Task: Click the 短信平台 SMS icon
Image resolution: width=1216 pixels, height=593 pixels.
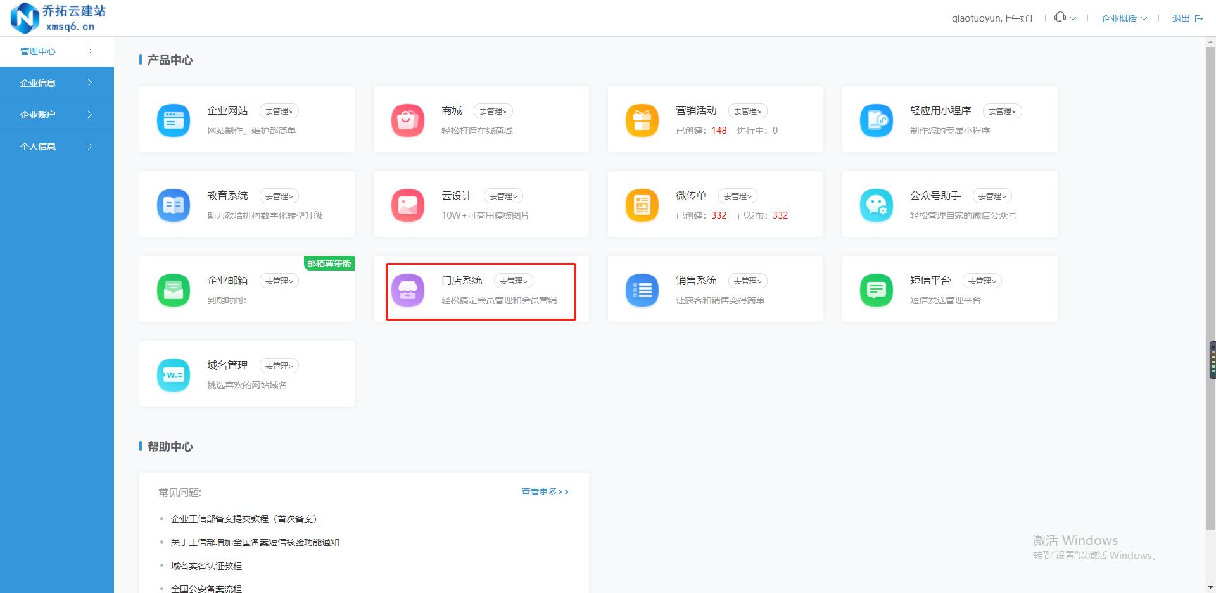Action: coord(876,290)
